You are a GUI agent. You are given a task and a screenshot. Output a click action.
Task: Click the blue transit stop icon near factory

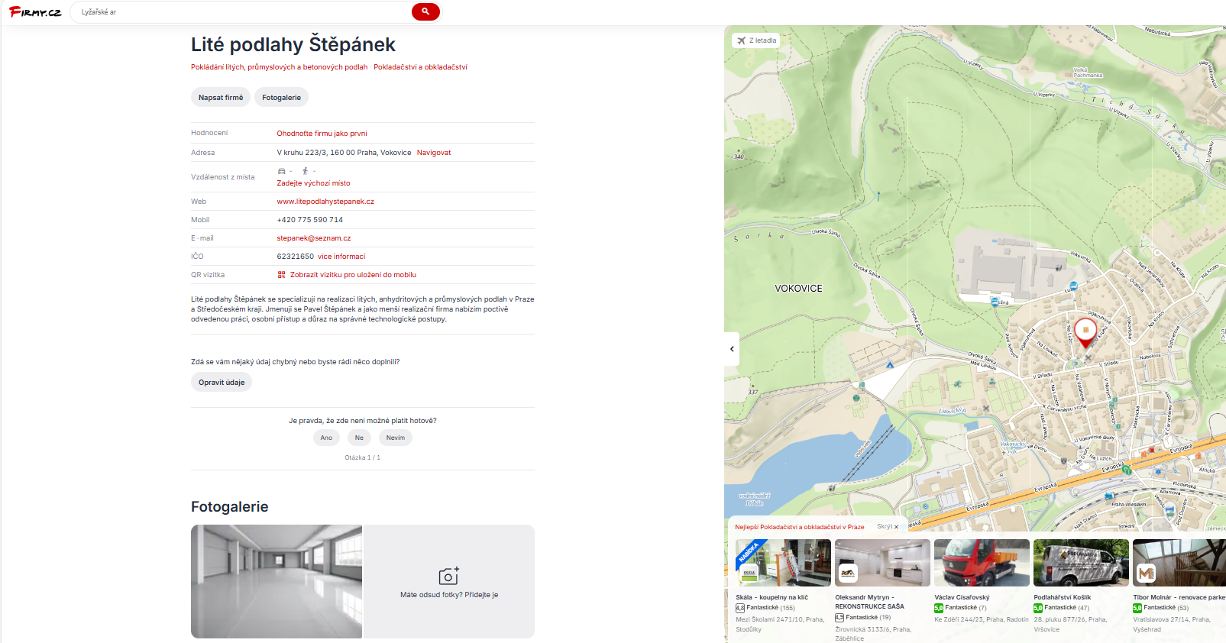(995, 302)
